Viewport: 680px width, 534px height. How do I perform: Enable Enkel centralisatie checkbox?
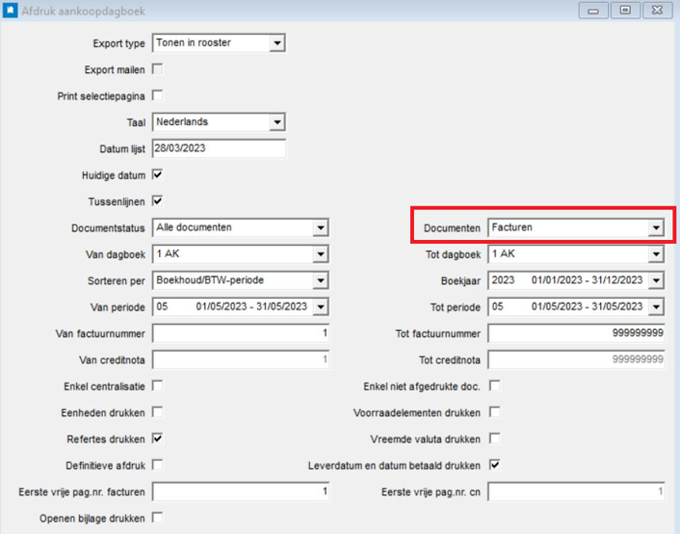tap(158, 386)
